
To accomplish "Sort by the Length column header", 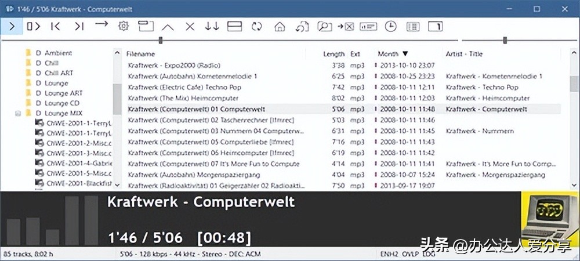I will point(333,54).
